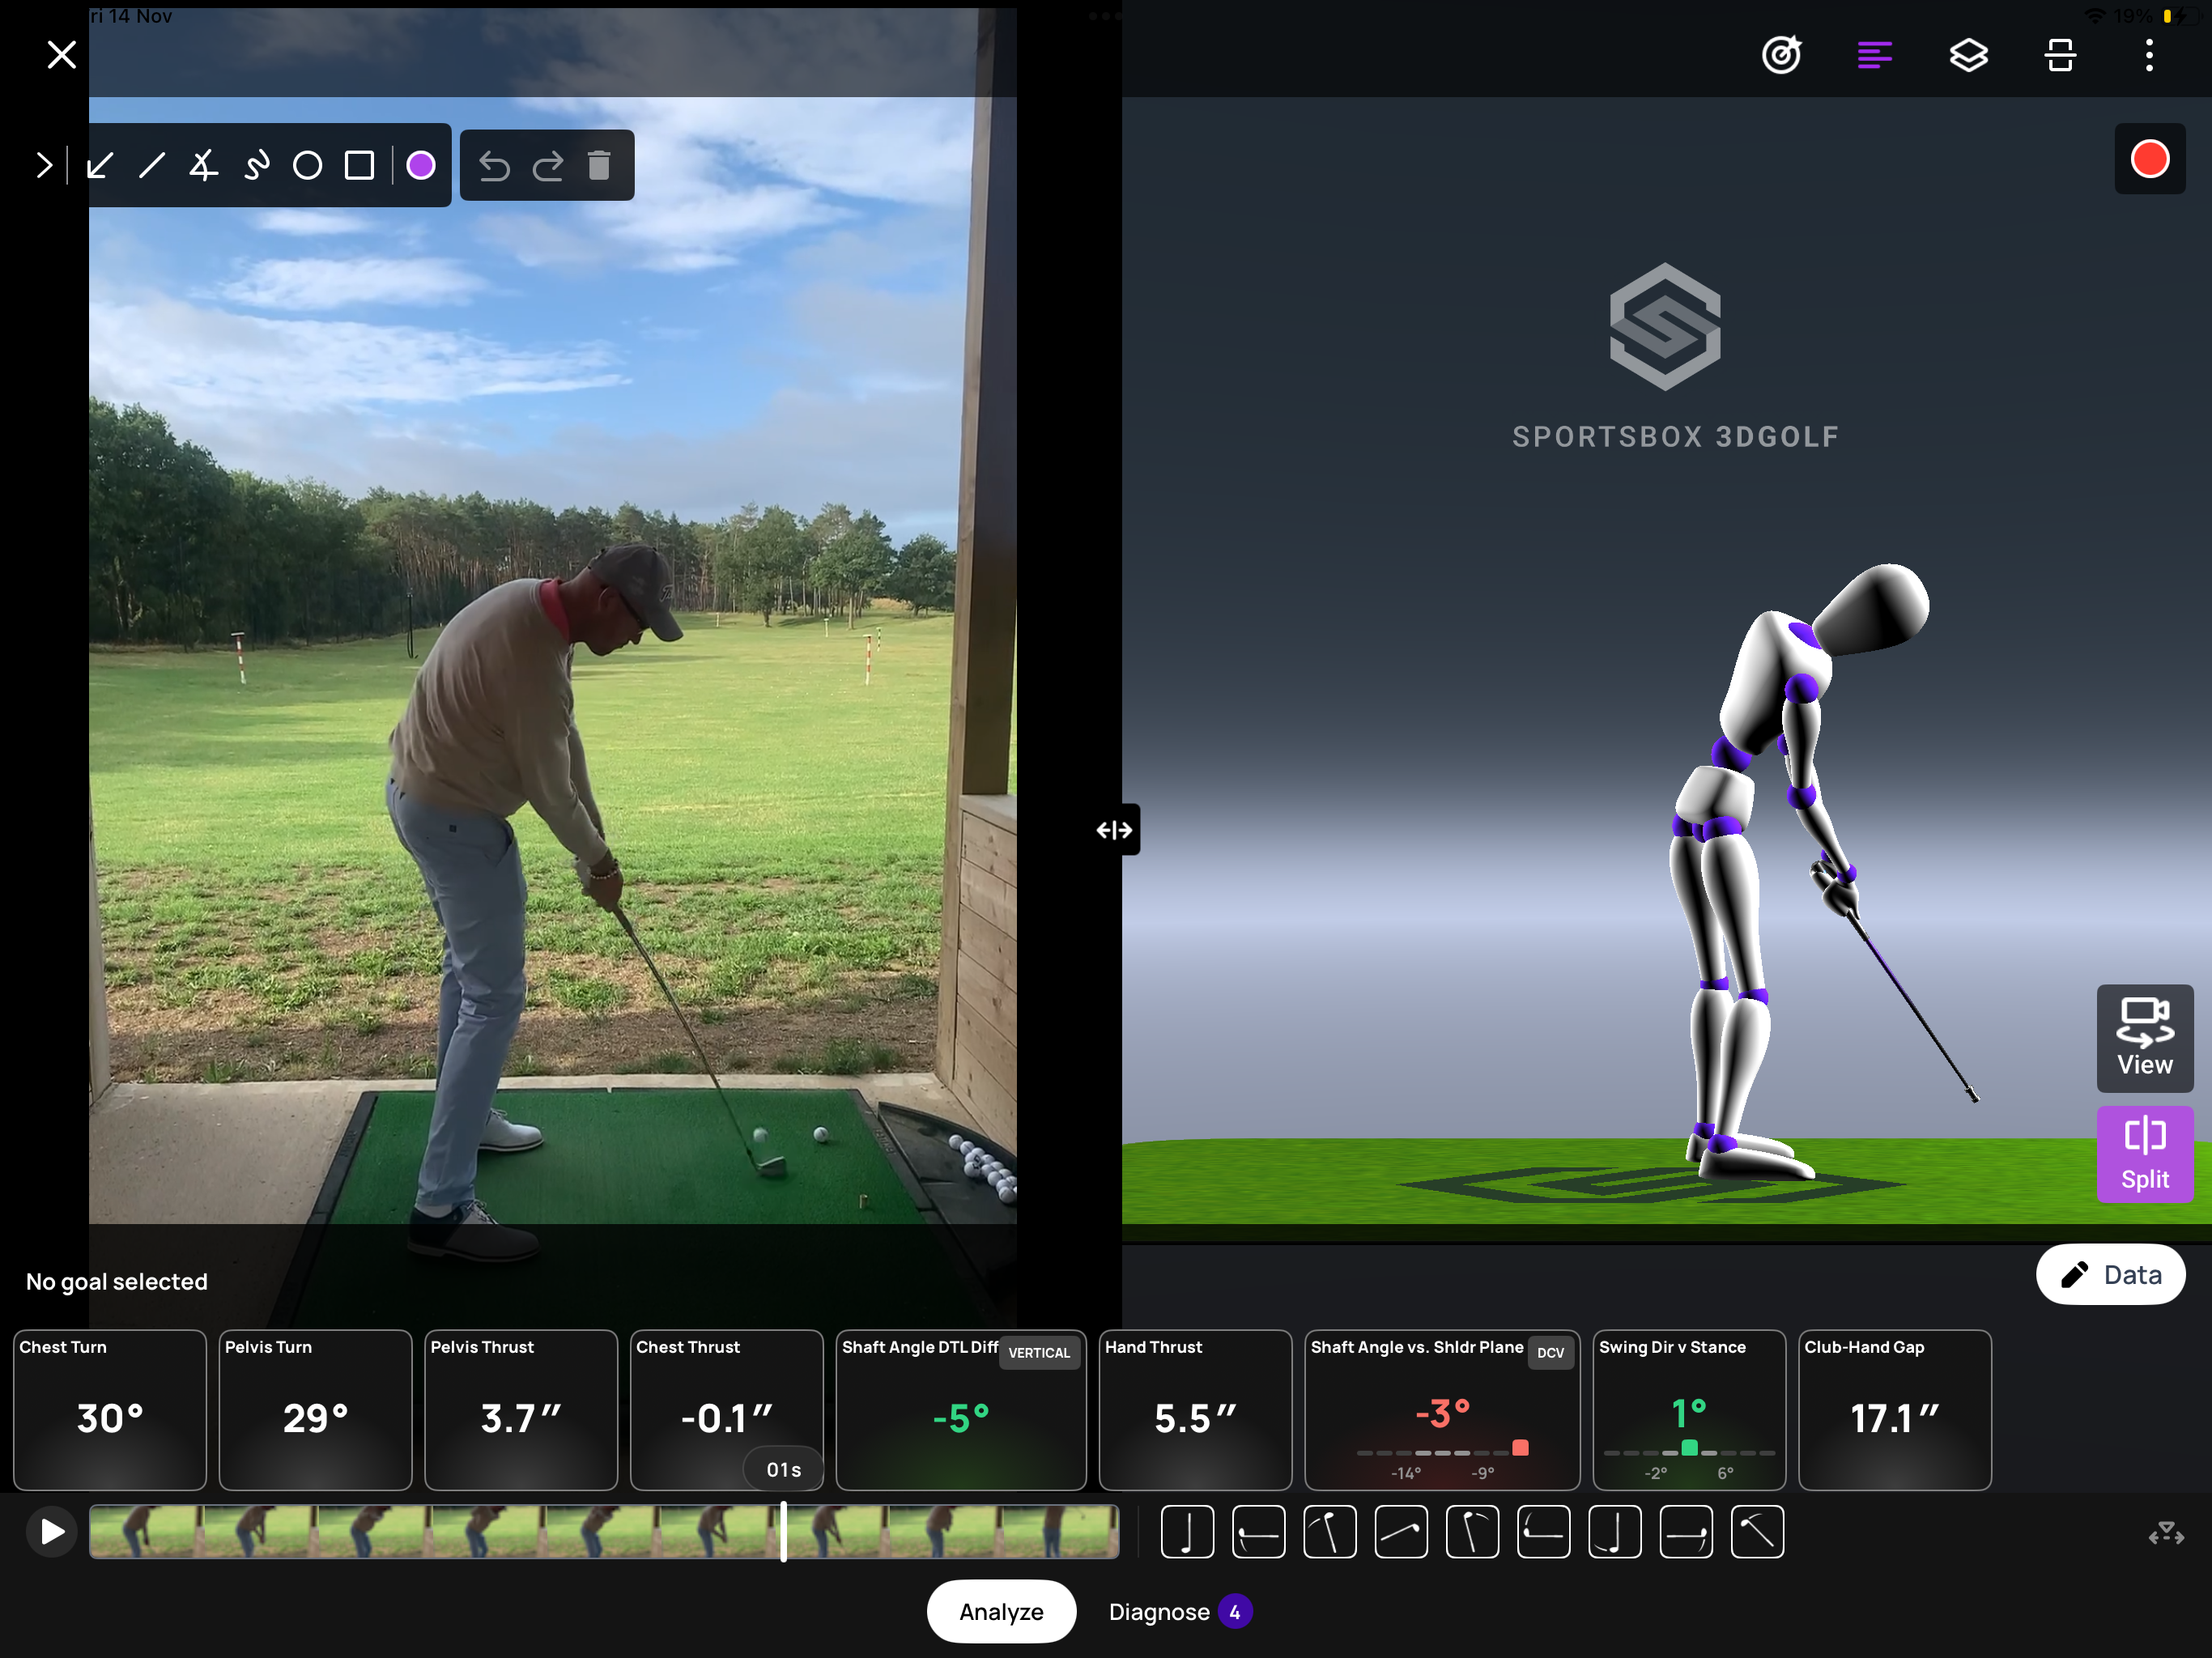
Task: Open the three-dot more options menu
Action: click(x=2149, y=55)
